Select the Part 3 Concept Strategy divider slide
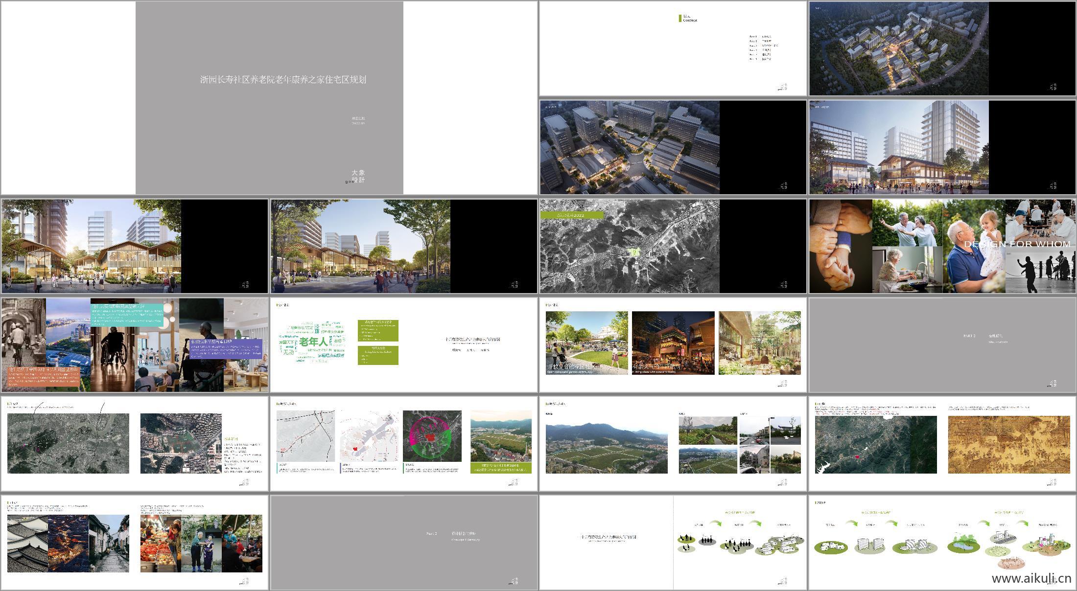The width and height of the screenshot is (1077, 591). [403, 542]
